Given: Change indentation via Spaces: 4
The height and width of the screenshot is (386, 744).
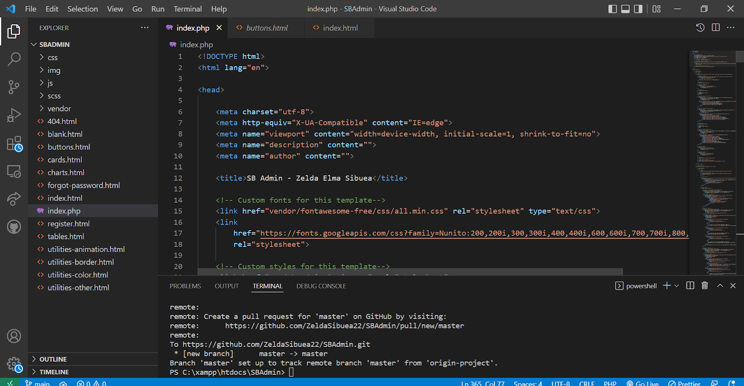Looking at the screenshot, I should (528, 383).
